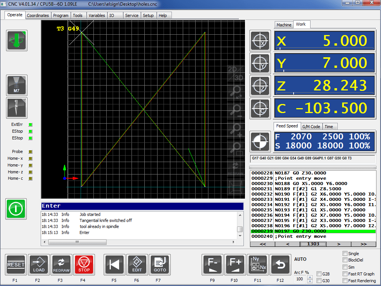Viewport: 381px width, 286px height.
Task: Click the active G-code modal status line
Action: [x=312, y=158]
